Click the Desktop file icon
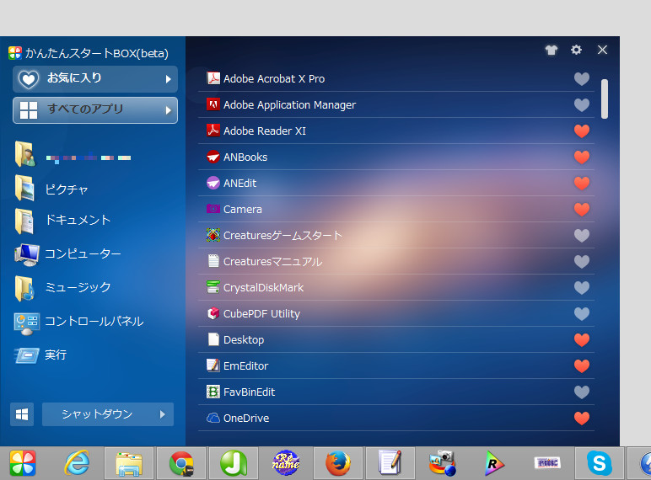Viewport: 651px width, 480px height. (213, 339)
